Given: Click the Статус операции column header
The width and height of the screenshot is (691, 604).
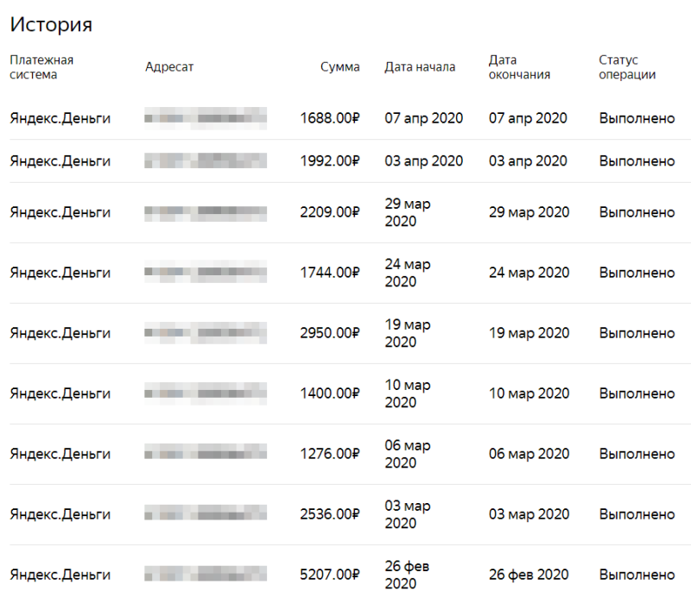Looking at the screenshot, I should [x=627, y=67].
